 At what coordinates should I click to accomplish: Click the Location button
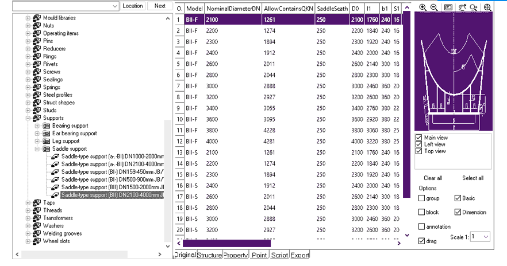(x=133, y=6)
